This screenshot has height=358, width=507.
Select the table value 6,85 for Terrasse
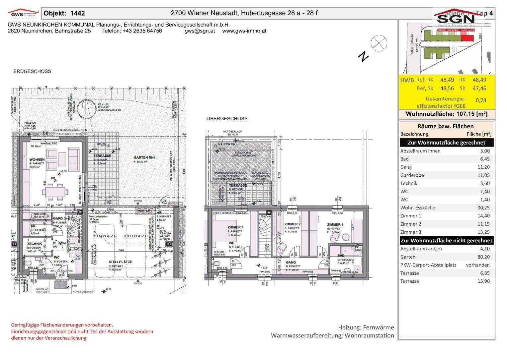click(x=484, y=273)
